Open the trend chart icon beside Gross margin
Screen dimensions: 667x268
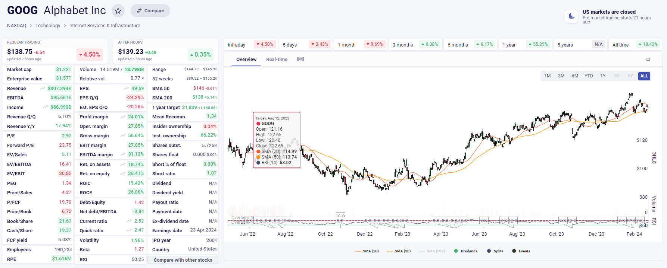tap(123, 136)
